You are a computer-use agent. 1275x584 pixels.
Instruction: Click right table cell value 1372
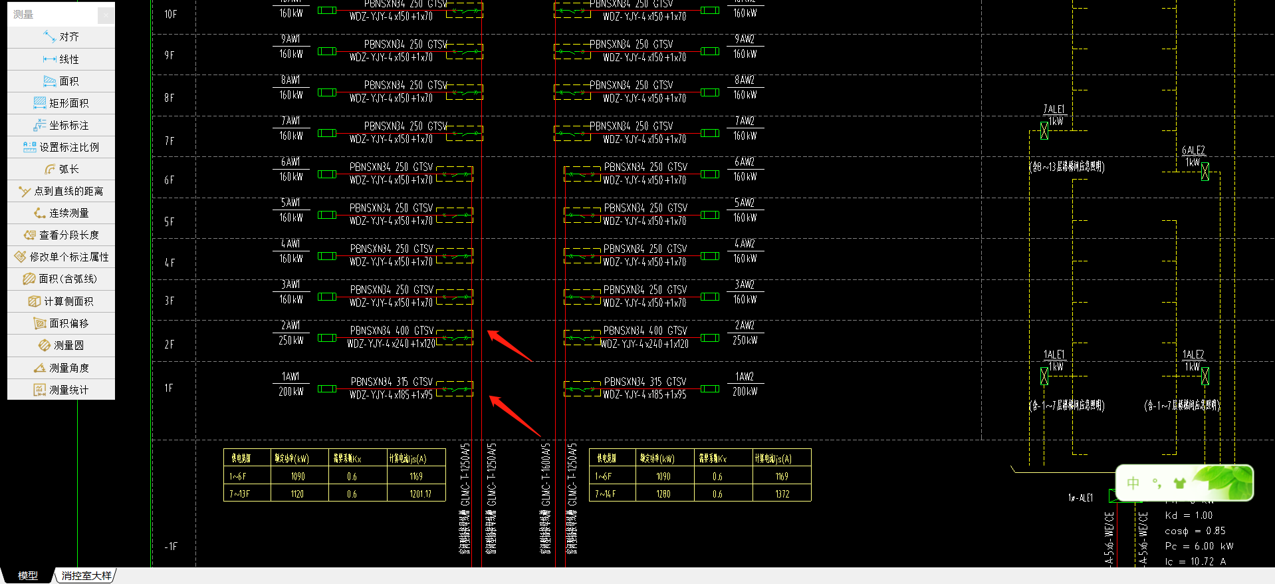coord(782,494)
